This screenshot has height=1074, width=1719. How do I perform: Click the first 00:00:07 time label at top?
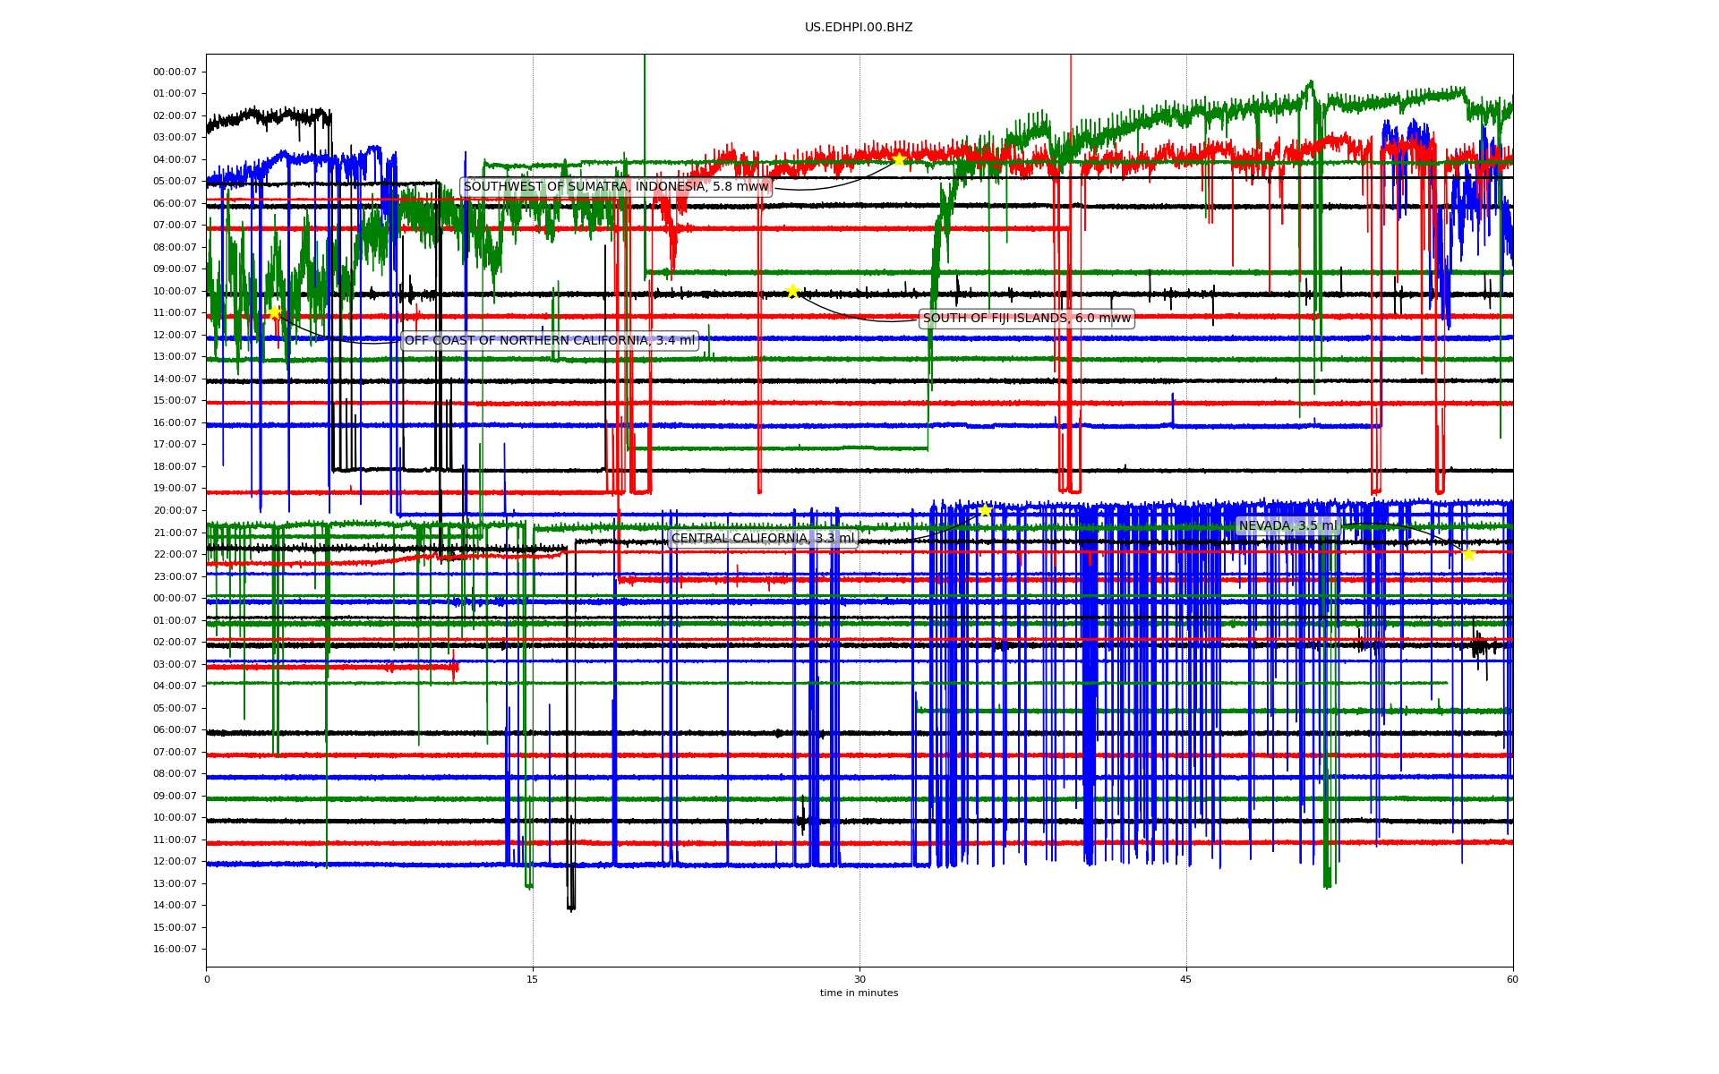175,72
